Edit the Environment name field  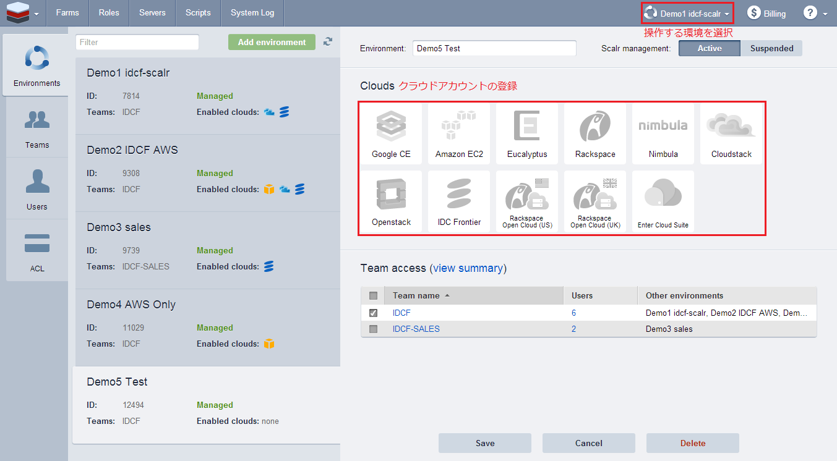point(494,48)
